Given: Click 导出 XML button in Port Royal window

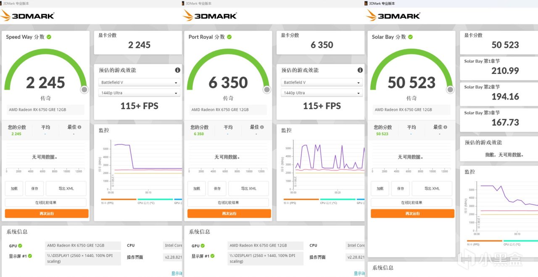Looking at the screenshot, I should (248, 189).
